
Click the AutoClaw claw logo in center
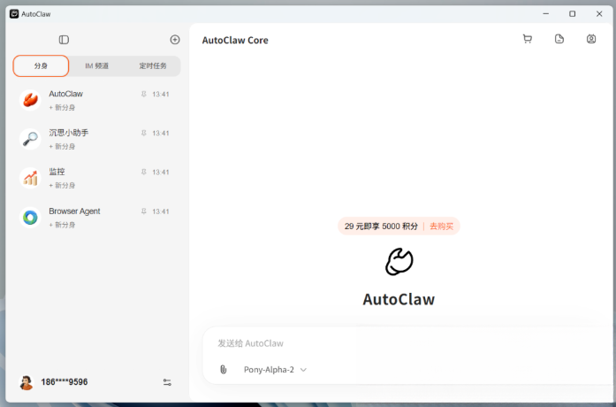pos(399,262)
